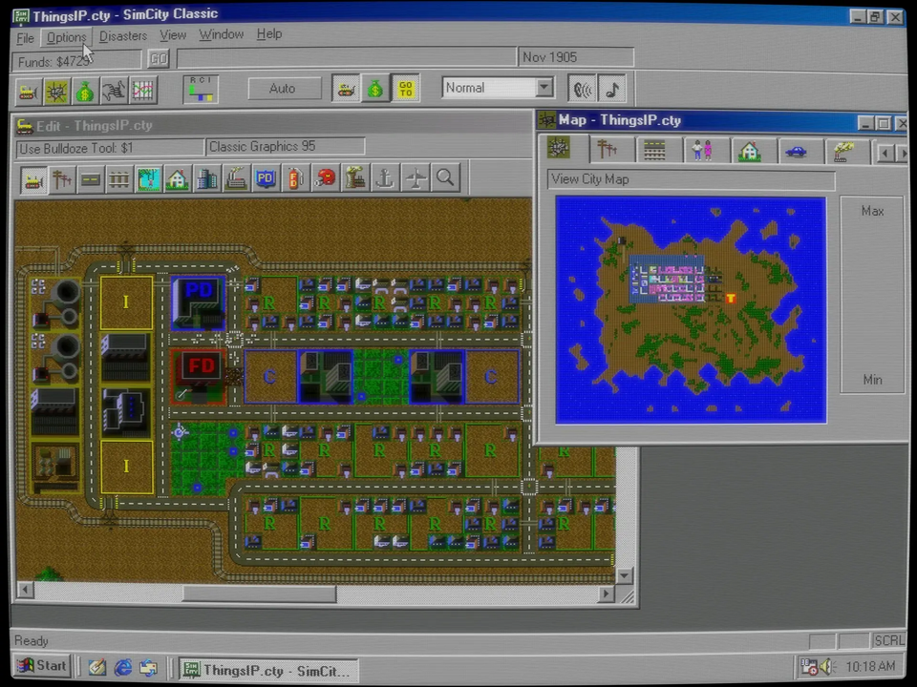Select the Residential zone tool
Screen dimensions: 917x687
click(178, 179)
